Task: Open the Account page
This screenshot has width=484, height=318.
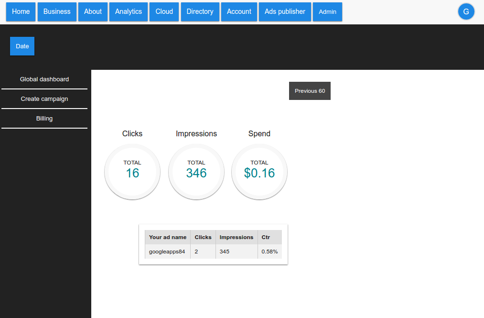Action: point(239,12)
